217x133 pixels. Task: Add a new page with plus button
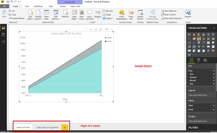[65, 127]
